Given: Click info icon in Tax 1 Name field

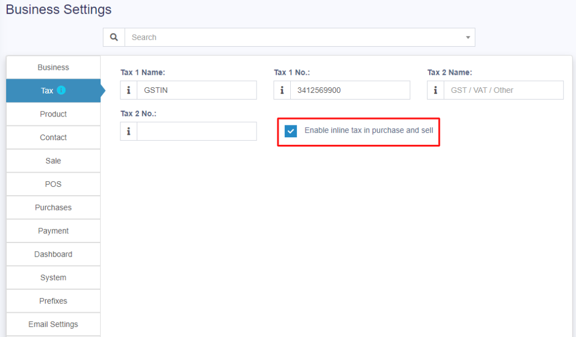Looking at the screenshot, I should (x=129, y=90).
